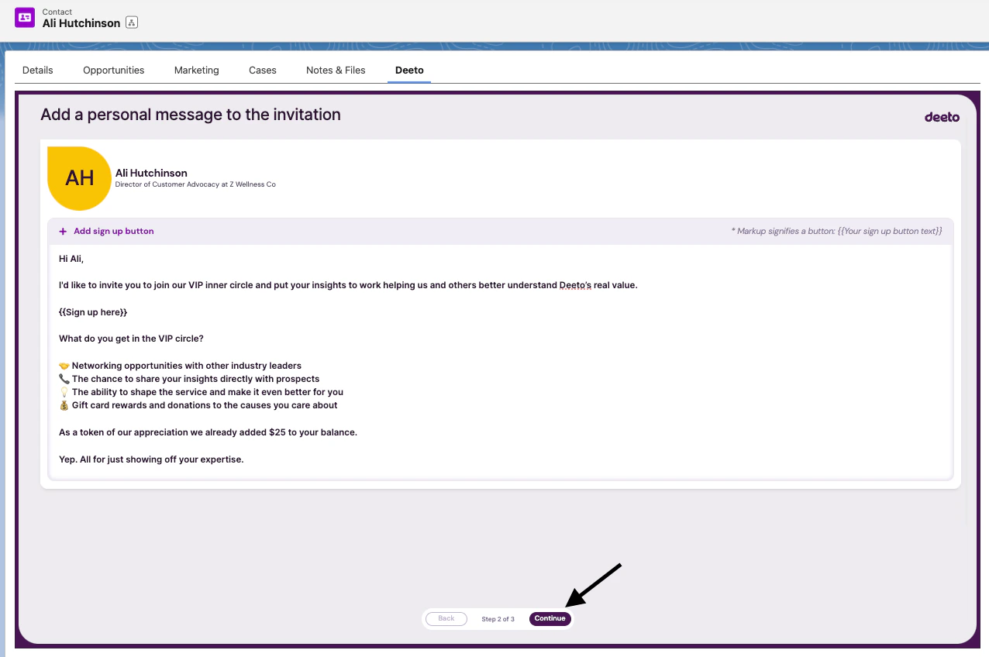Click the telephone emoji in the message
This screenshot has width=989, height=657.
point(64,379)
